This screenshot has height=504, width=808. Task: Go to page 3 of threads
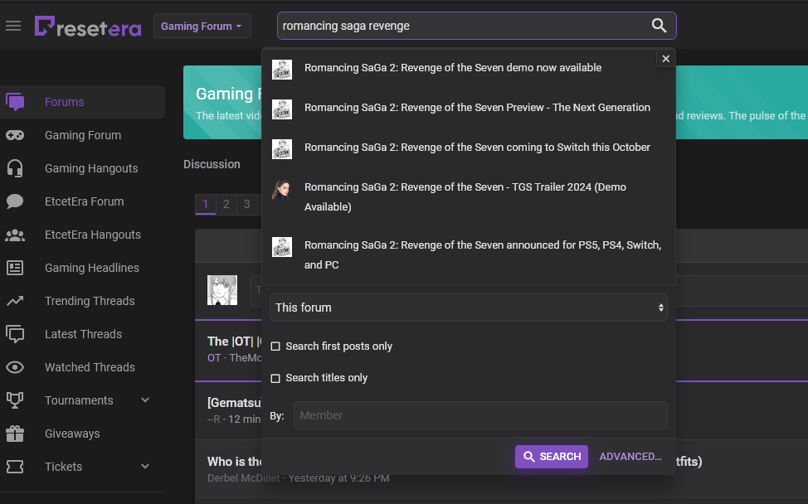point(247,205)
